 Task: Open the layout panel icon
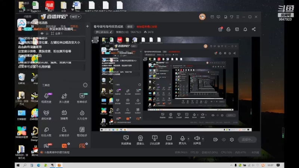(237, 29)
